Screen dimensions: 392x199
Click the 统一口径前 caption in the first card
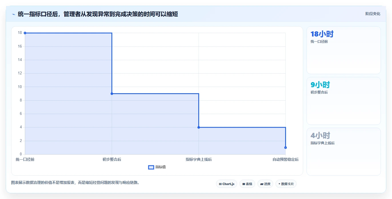(x=319, y=42)
